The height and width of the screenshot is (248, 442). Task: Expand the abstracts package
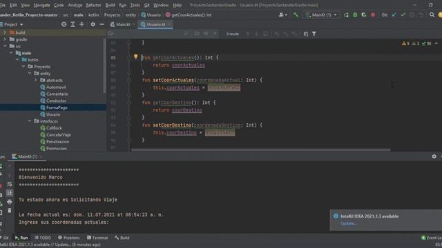(36, 80)
